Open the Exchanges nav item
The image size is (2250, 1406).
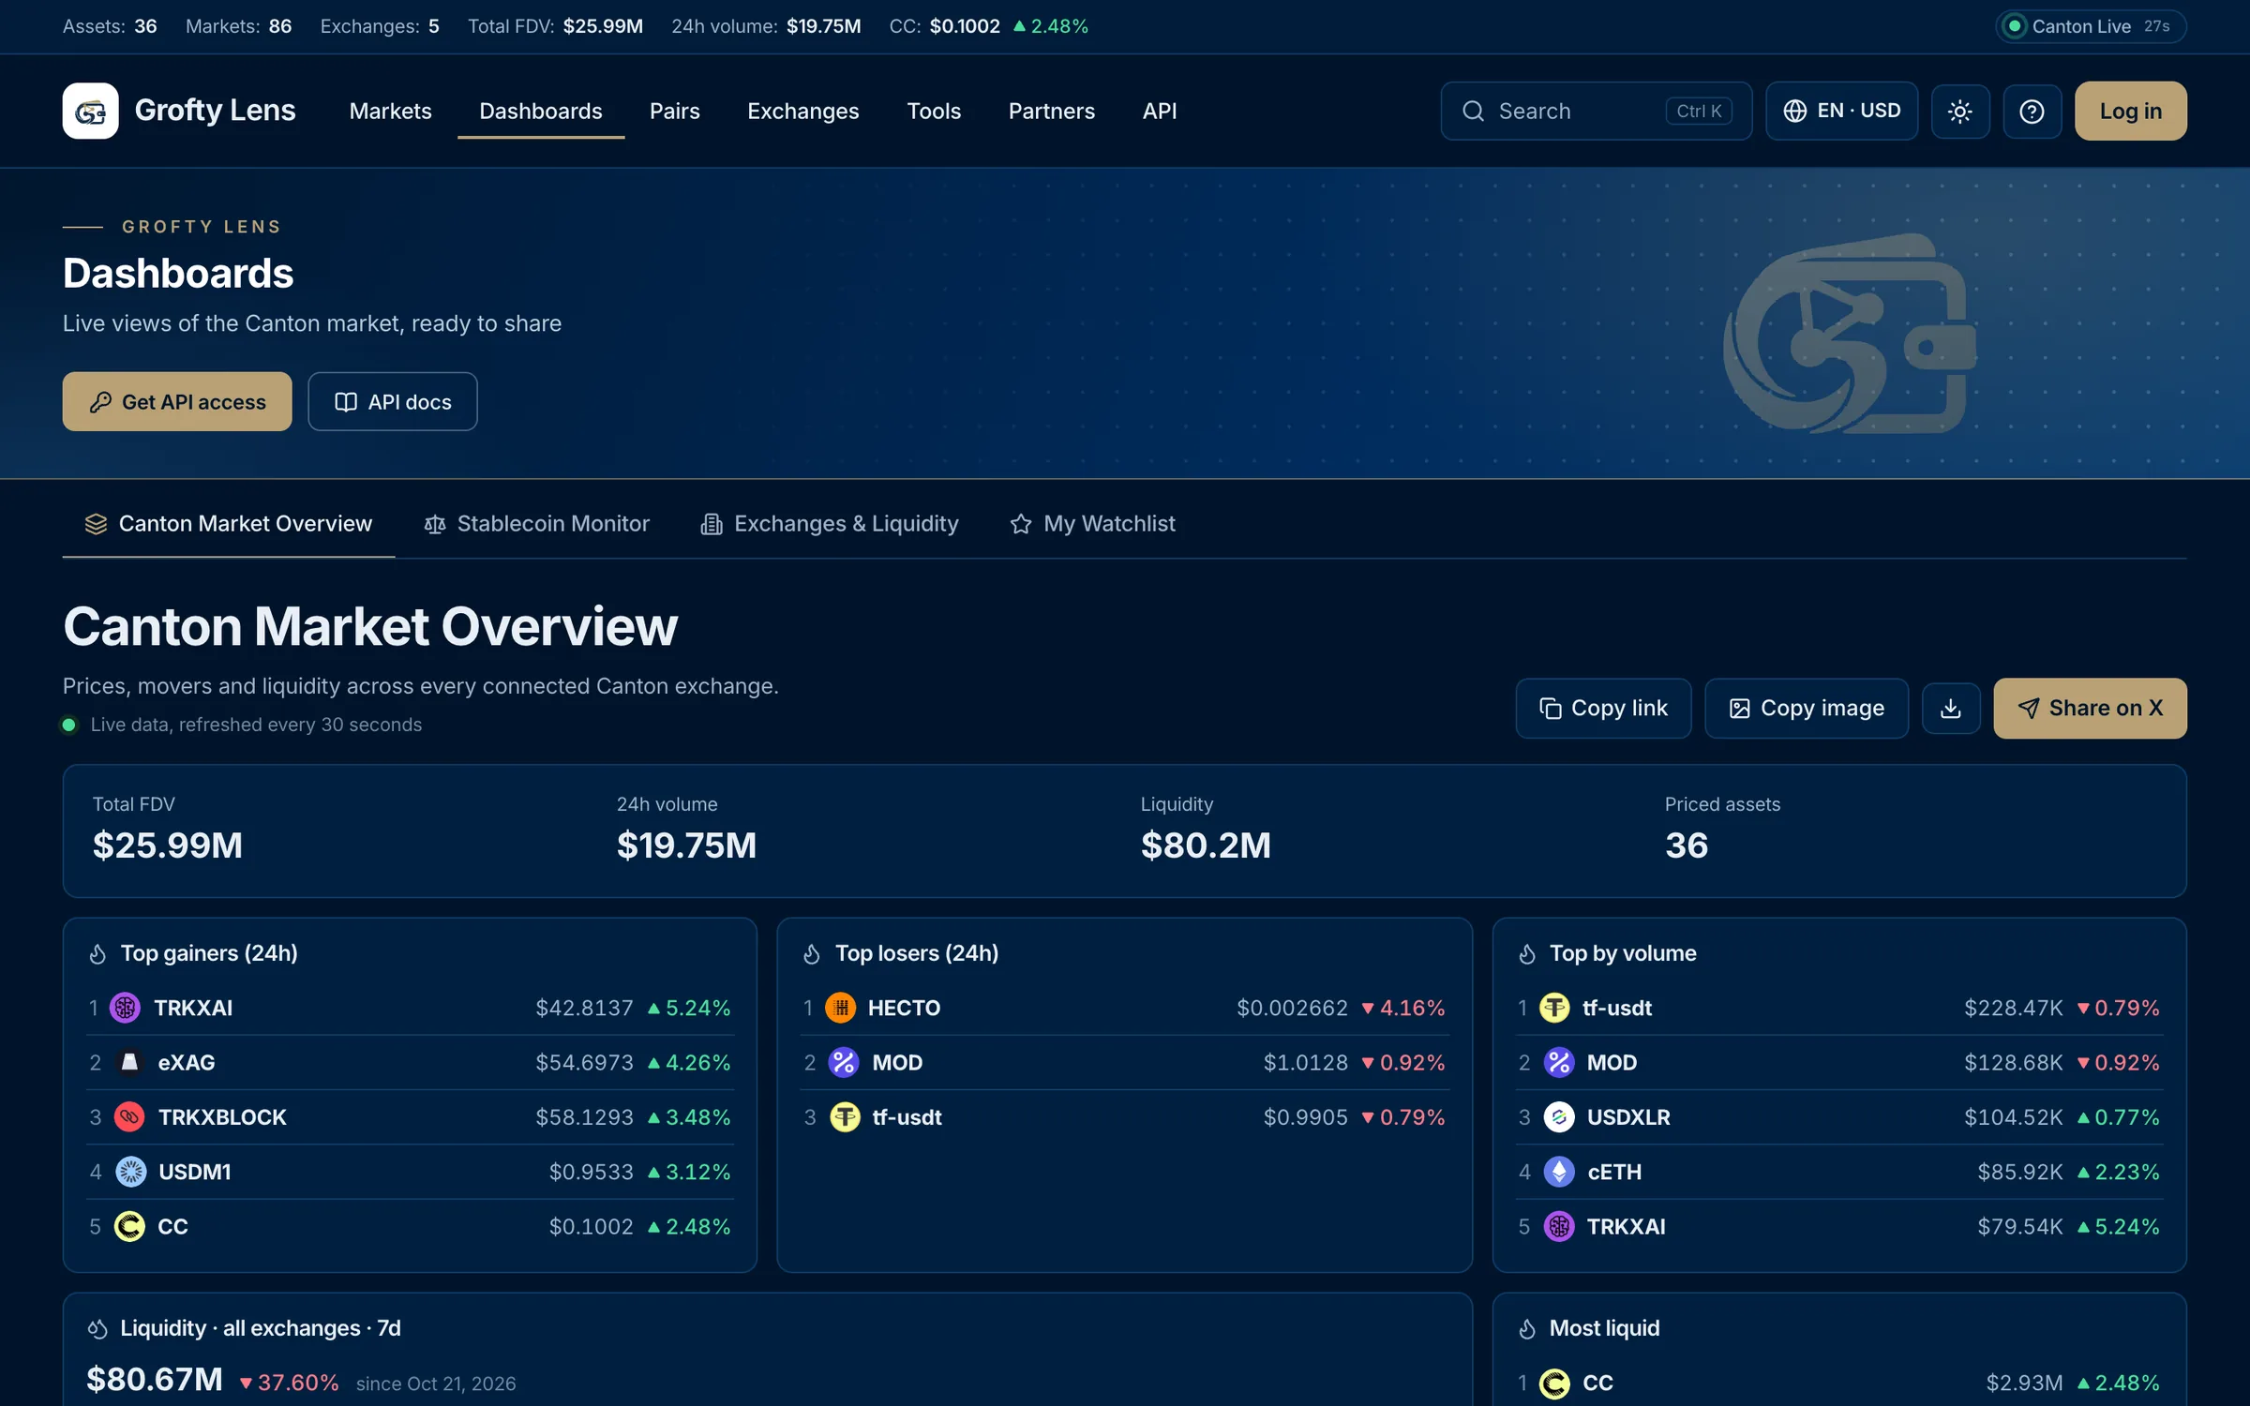coord(802,111)
